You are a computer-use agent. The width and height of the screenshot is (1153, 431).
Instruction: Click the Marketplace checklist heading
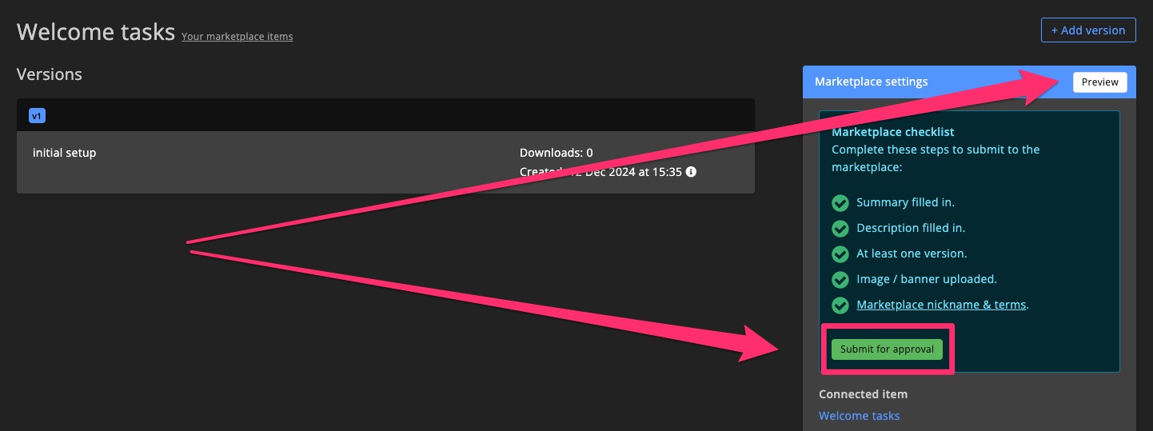(x=893, y=132)
